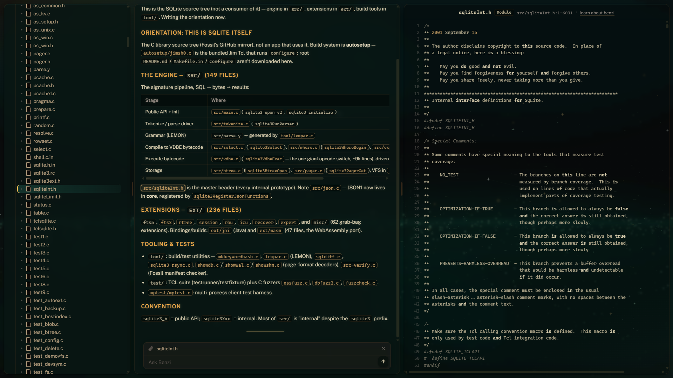Expand the select.c tree node arrow

tap(22, 149)
